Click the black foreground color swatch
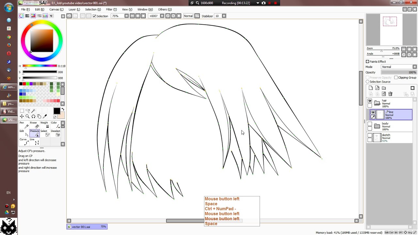418x235 pixels. coord(57,111)
